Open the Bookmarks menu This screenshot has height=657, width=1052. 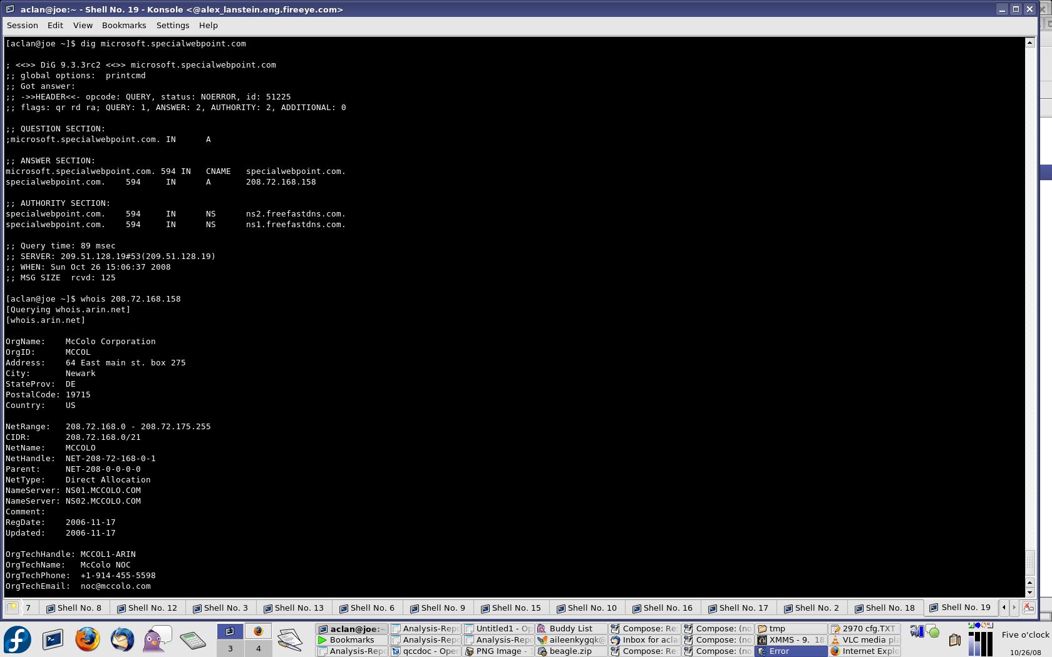[x=124, y=26]
